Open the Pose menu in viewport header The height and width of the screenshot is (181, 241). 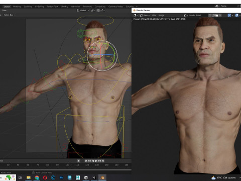(5, 11)
